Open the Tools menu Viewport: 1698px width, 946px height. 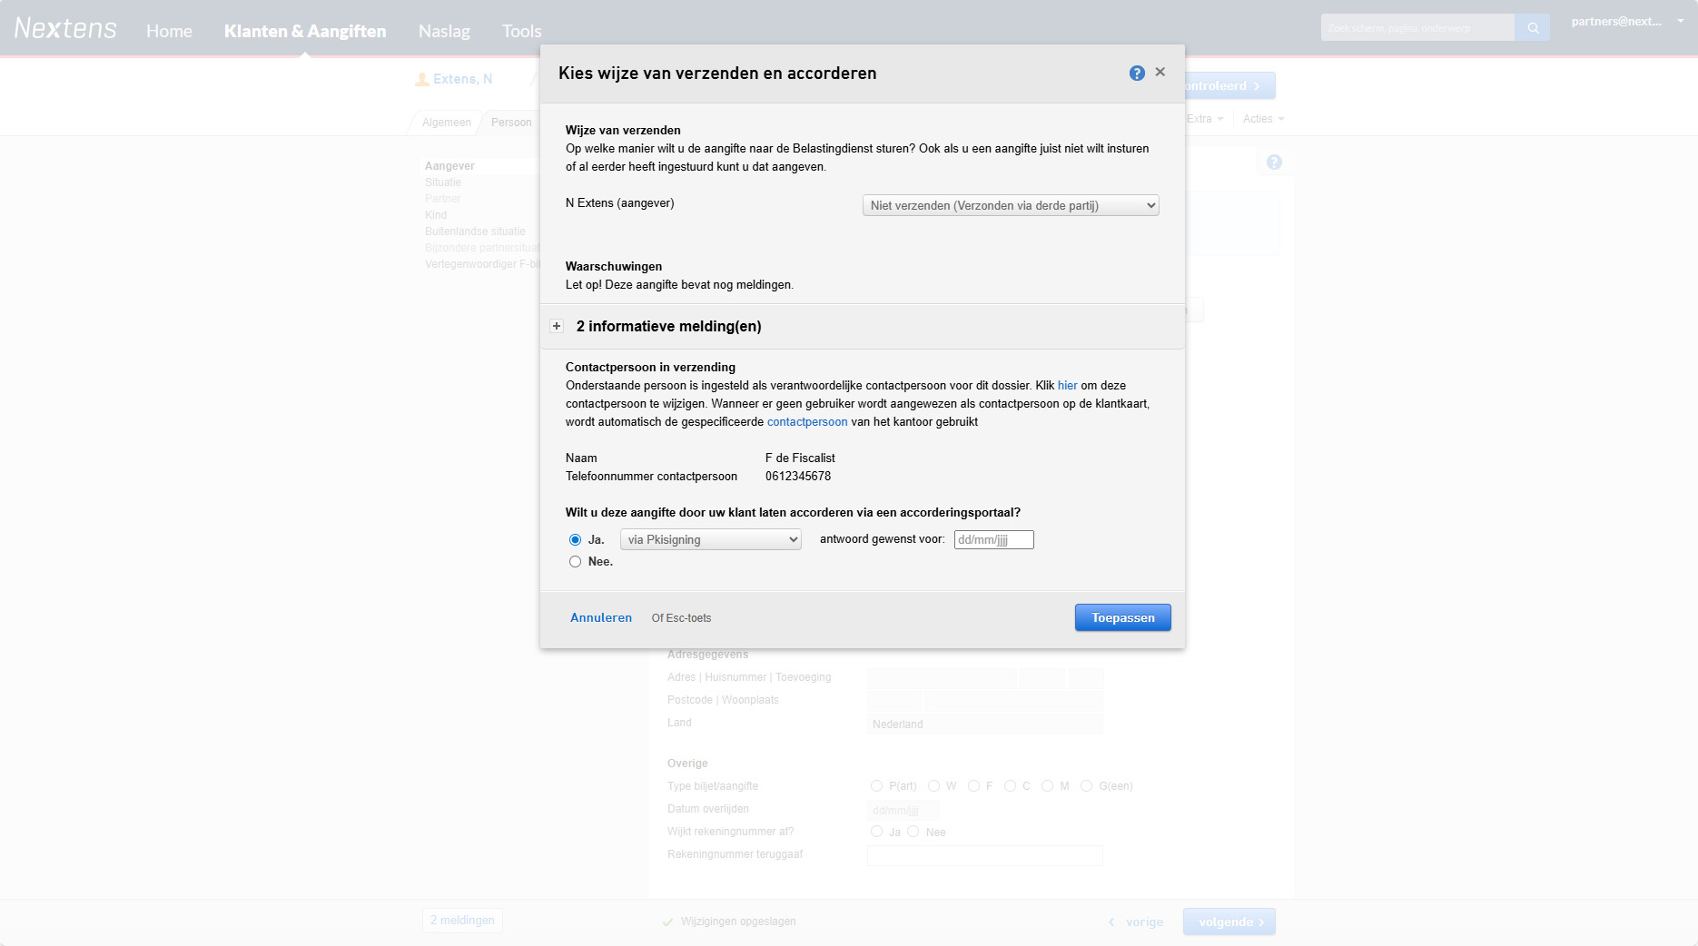(x=521, y=30)
